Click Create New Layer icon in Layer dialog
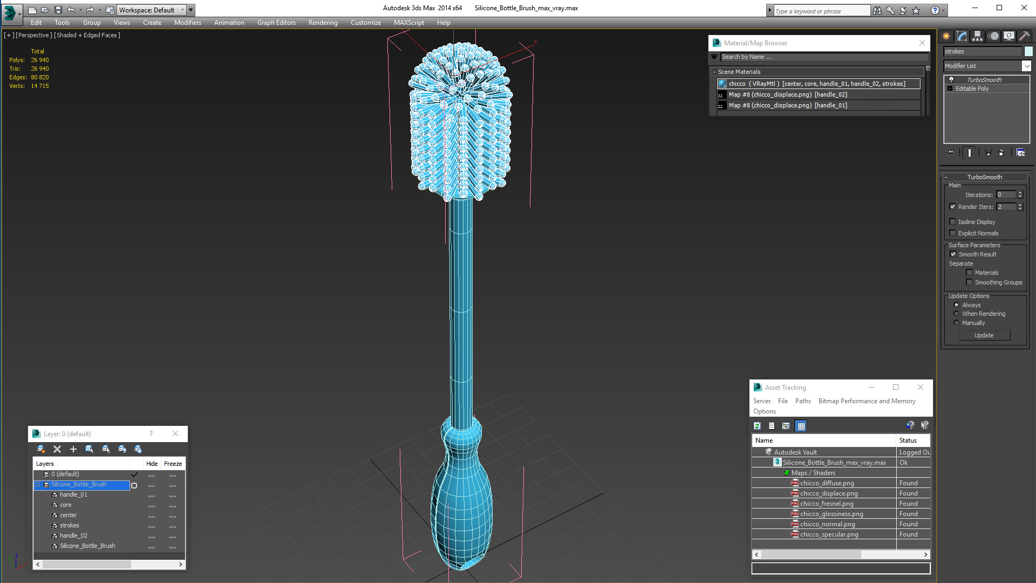The width and height of the screenshot is (1036, 583). 41,449
